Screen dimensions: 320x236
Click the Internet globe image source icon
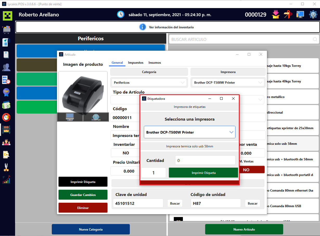[96, 117]
